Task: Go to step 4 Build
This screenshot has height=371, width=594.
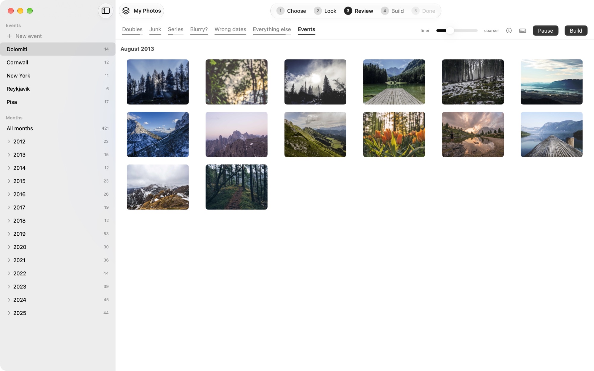Action: [x=392, y=11]
